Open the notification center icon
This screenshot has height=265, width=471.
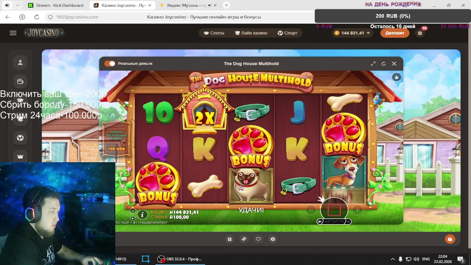[460, 259]
